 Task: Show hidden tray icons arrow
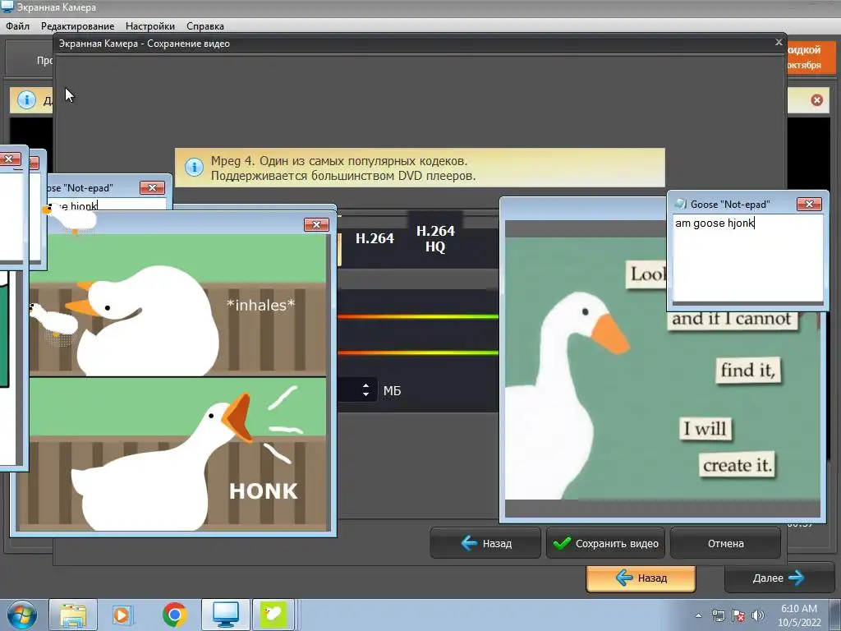click(698, 615)
